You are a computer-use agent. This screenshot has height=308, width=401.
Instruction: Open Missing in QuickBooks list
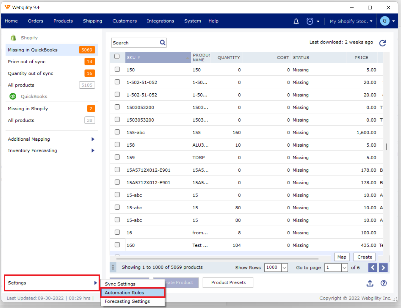point(51,50)
